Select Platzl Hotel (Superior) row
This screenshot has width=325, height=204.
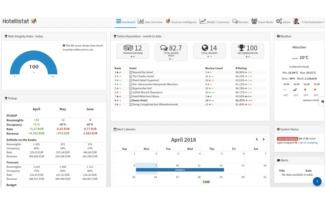point(190,80)
